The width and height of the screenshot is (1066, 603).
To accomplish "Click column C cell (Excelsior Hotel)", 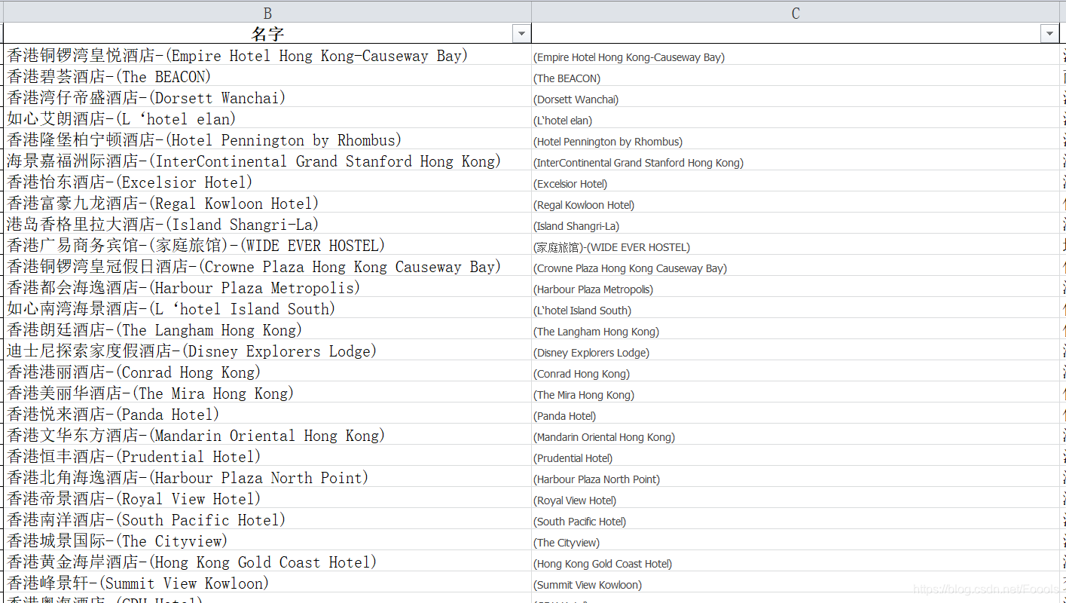I will [x=796, y=182].
